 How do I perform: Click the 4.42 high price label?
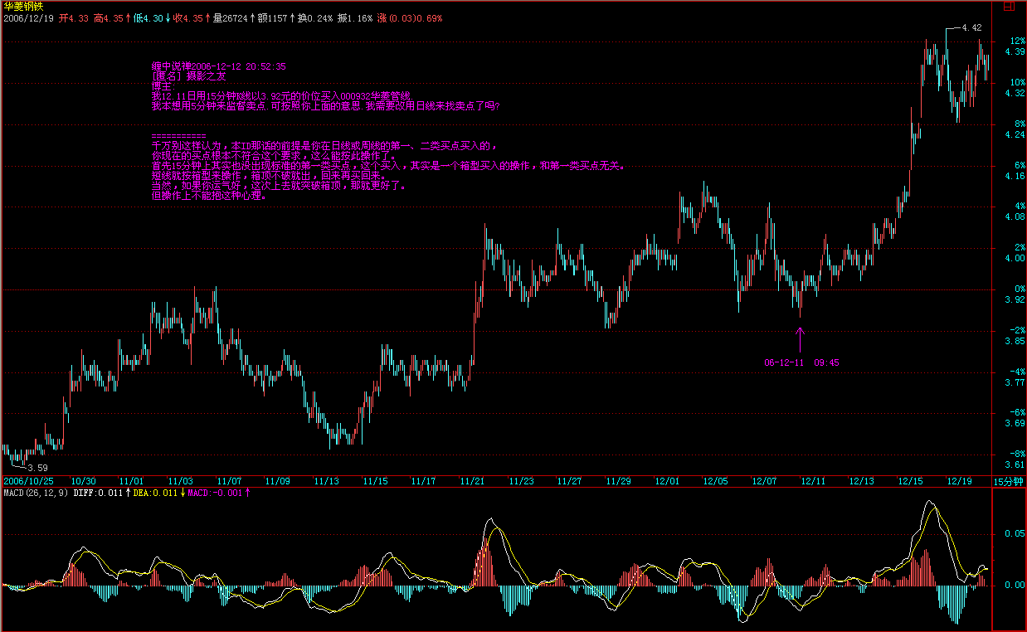pyautogui.click(x=971, y=27)
